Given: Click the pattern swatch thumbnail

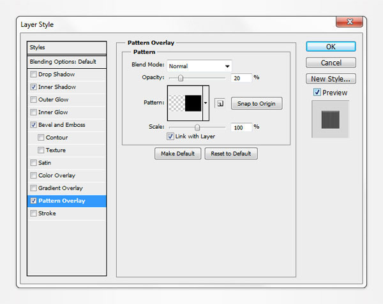Looking at the screenshot, I should [184, 103].
